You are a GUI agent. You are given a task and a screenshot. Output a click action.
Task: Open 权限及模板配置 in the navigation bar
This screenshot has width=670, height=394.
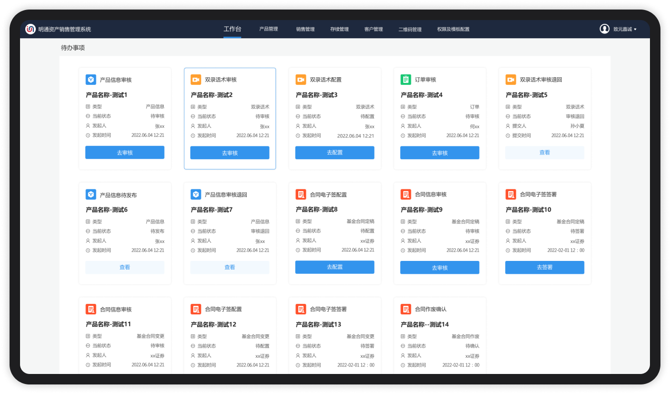tap(453, 29)
